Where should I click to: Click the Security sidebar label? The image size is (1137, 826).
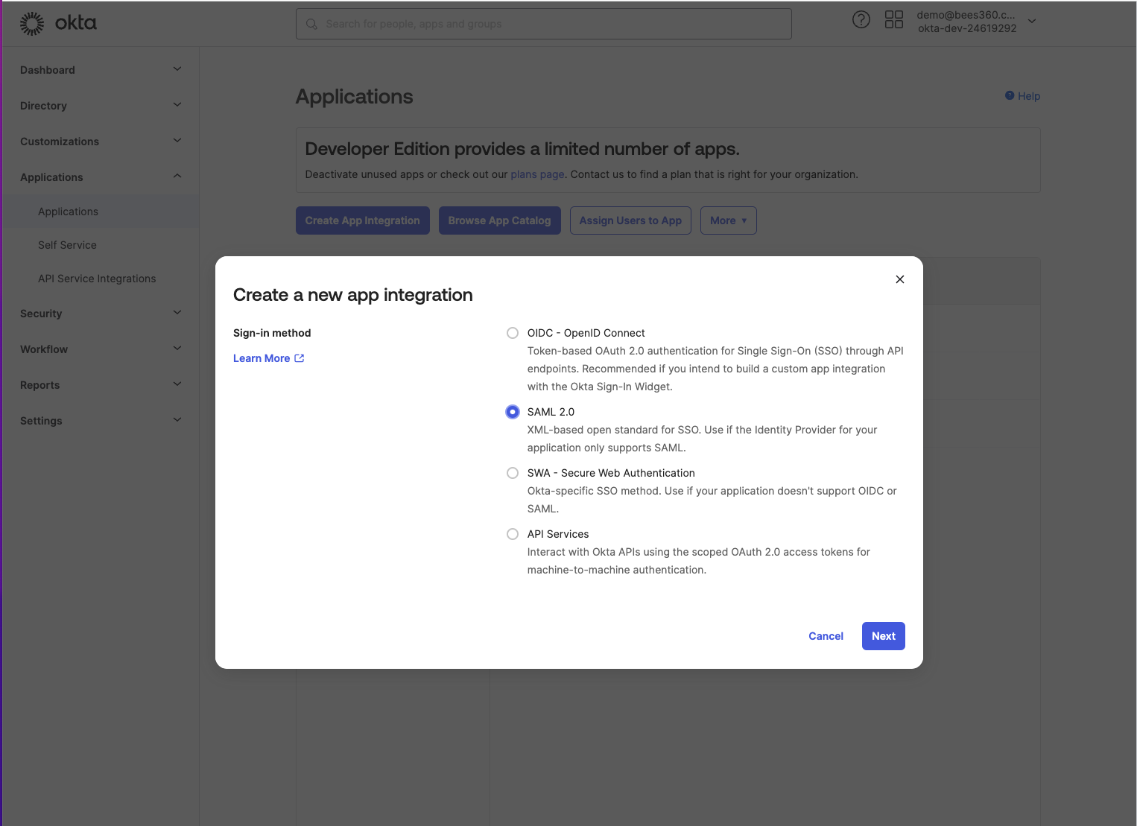pos(41,314)
